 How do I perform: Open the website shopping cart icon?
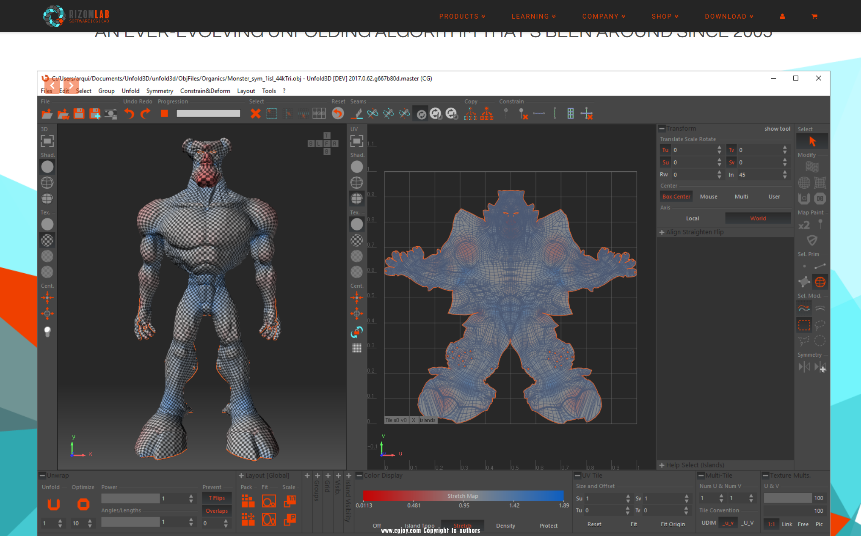(x=814, y=16)
